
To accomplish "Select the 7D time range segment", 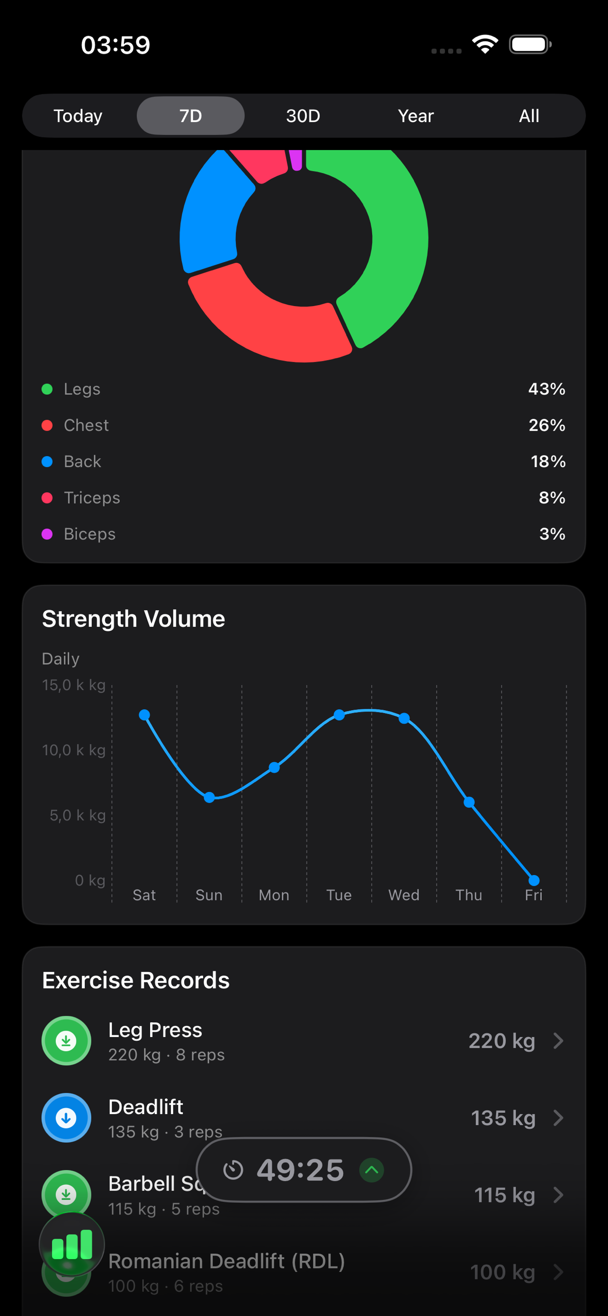I will (190, 116).
